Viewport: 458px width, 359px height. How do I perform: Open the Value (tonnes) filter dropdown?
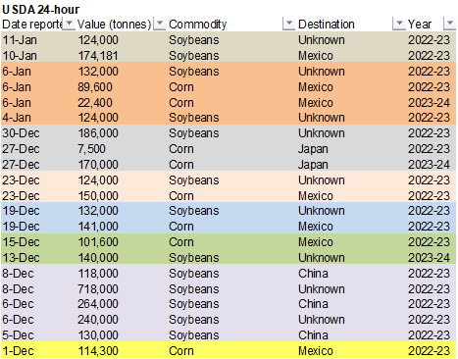(160, 24)
